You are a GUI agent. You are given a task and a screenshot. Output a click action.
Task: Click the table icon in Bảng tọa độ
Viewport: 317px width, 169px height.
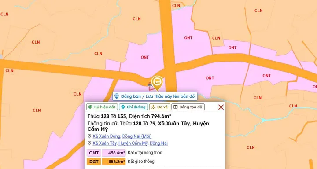point(176,107)
